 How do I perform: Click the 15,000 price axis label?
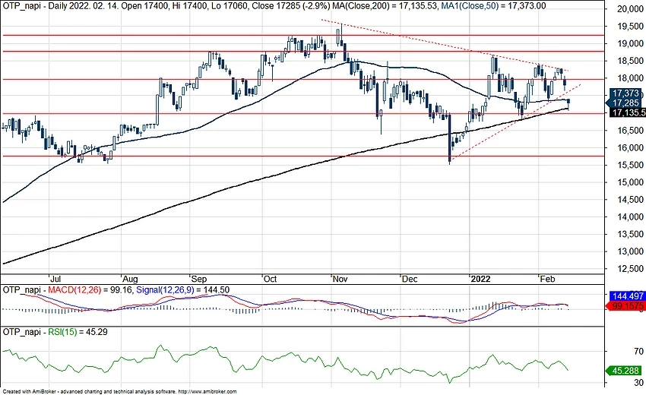630,182
